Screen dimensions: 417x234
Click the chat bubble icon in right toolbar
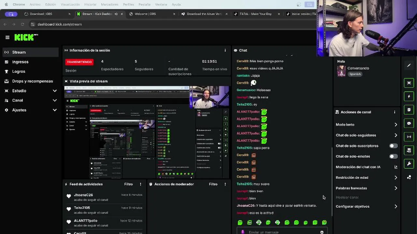coord(409,123)
